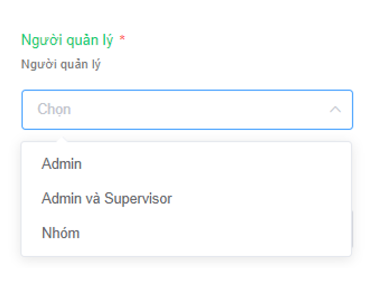Choose Admin và Supervisor from the list
Screen dimensions: 376x296
[106, 198]
